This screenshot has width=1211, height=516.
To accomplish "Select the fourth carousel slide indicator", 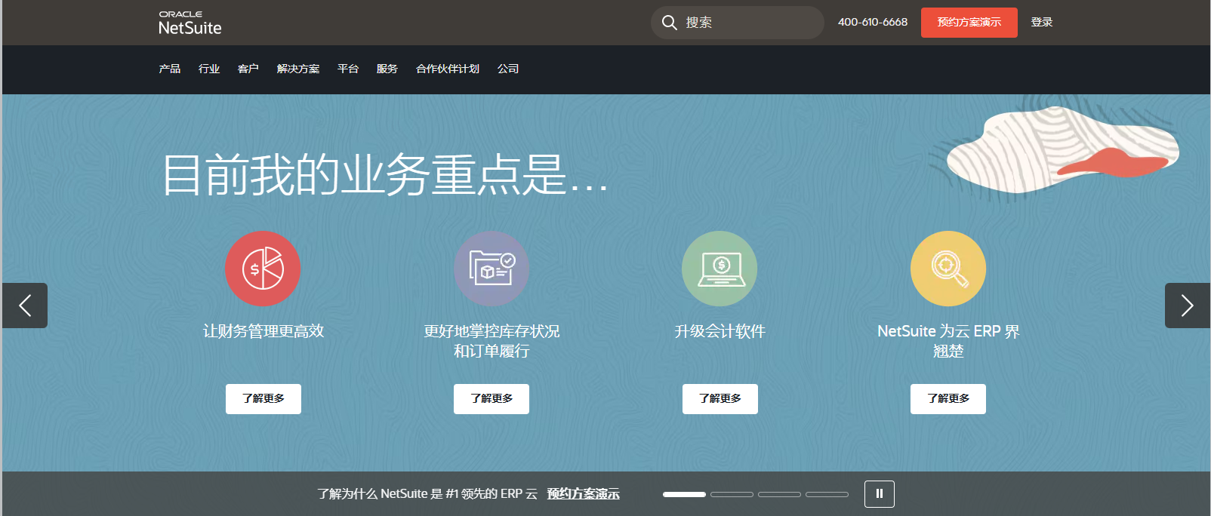I will (827, 494).
